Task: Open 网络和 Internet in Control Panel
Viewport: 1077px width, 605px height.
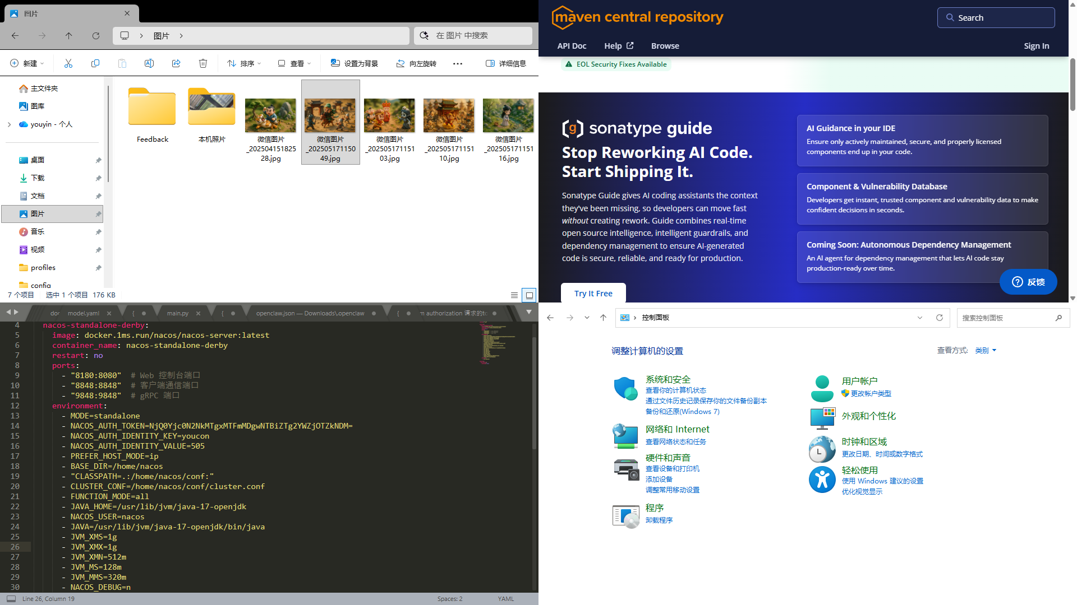Action: 677,429
